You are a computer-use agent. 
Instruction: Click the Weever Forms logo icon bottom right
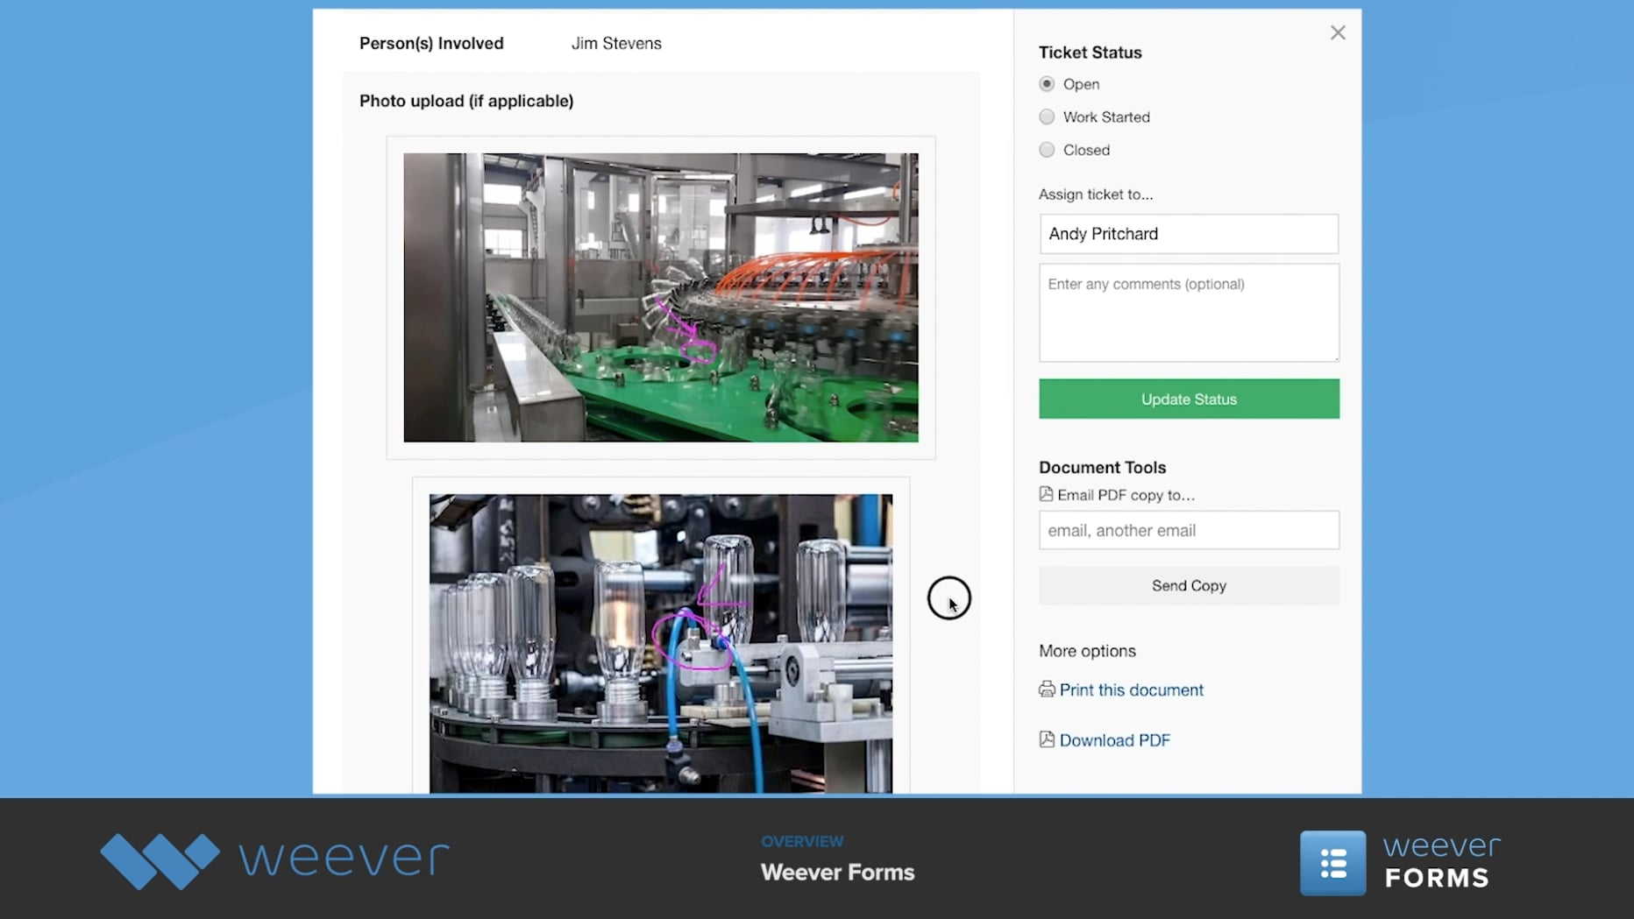pyautogui.click(x=1333, y=862)
